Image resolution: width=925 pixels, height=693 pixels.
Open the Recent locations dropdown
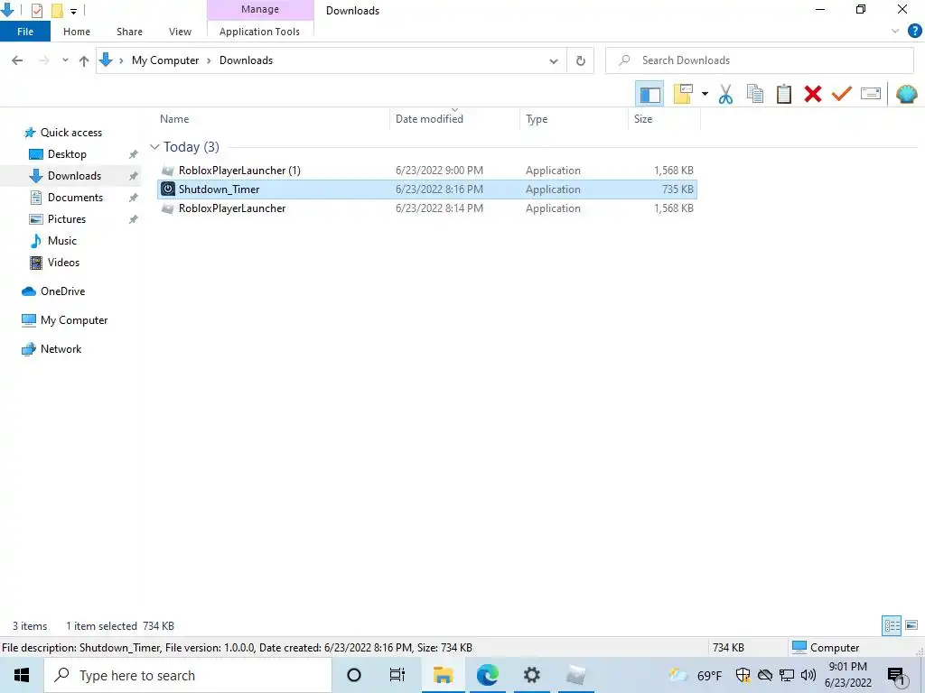pyautogui.click(x=65, y=60)
